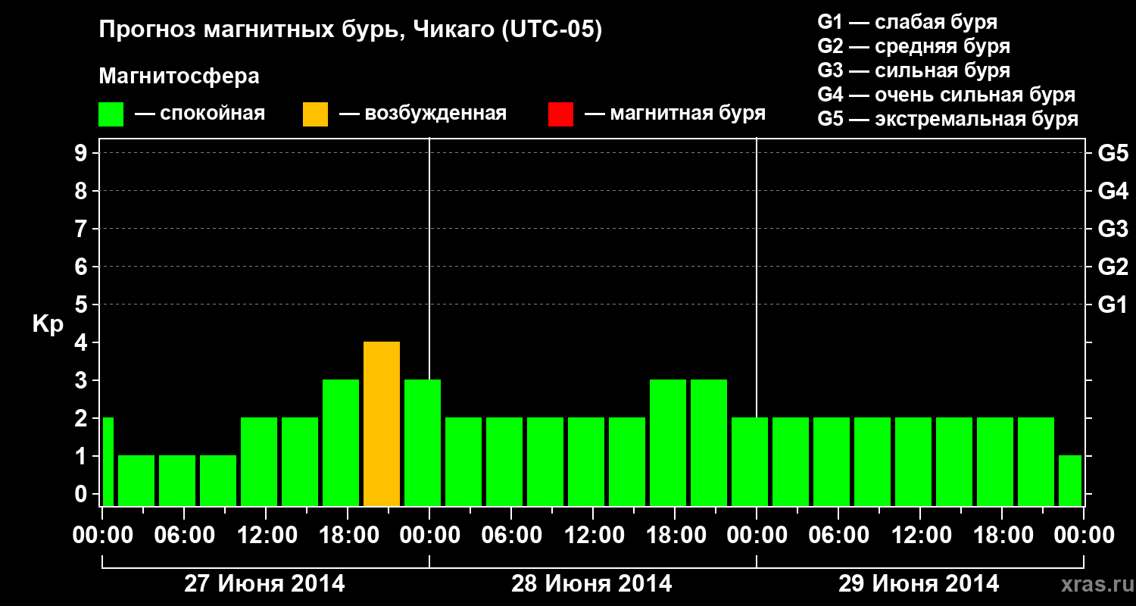The width and height of the screenshot is (1136, 606).
Task: Click the 'G1 — слабая буря' legend line
Action: click(907, 22)
